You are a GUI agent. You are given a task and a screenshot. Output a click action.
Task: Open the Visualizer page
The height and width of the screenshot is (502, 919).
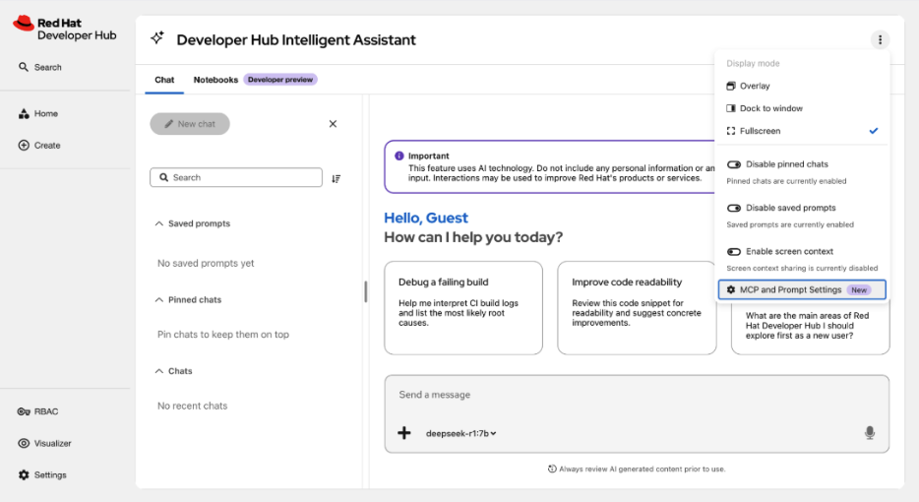tap(44, 443)
